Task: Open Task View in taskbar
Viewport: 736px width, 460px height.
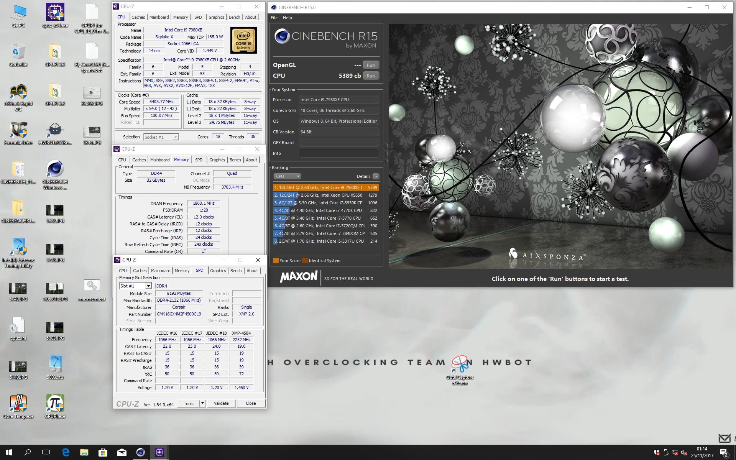Action: click(x=46, y=452)
